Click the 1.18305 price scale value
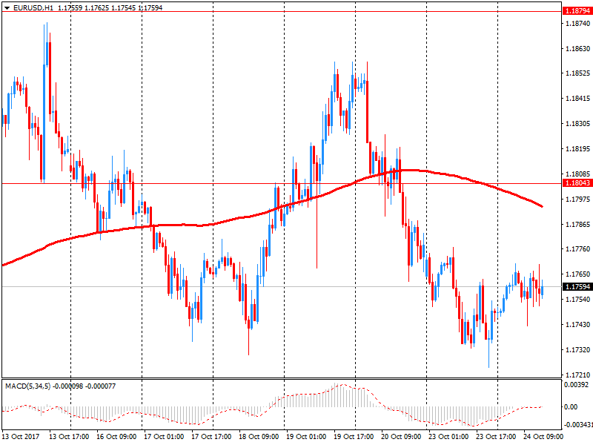The width and height of the screenshot is (593, 445). (x=578, y=124)
